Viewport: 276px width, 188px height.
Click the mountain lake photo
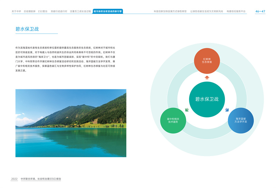(x=71, y=123)
